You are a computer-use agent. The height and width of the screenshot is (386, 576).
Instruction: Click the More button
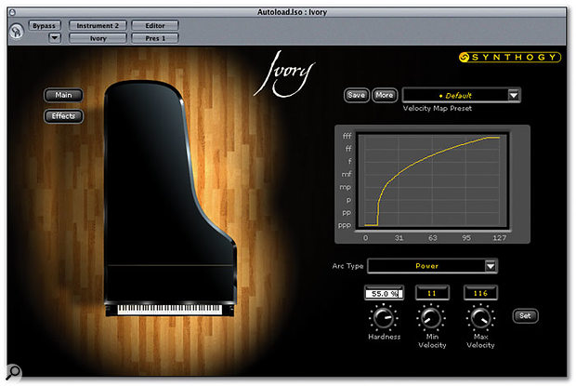click(385, 95)
